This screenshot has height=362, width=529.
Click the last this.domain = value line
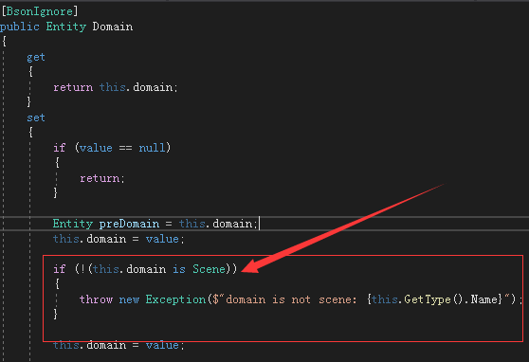[x=119, y=345]
